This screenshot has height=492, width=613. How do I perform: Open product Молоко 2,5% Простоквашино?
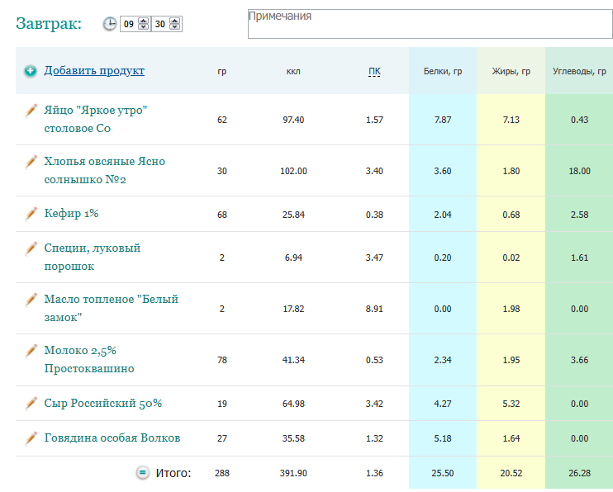click(x=89, y=360)
